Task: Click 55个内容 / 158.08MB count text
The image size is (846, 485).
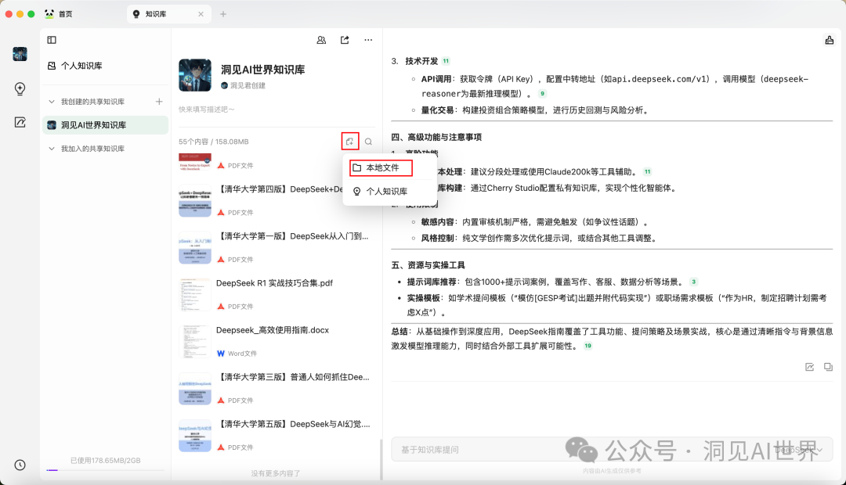Action: point(214,142)
